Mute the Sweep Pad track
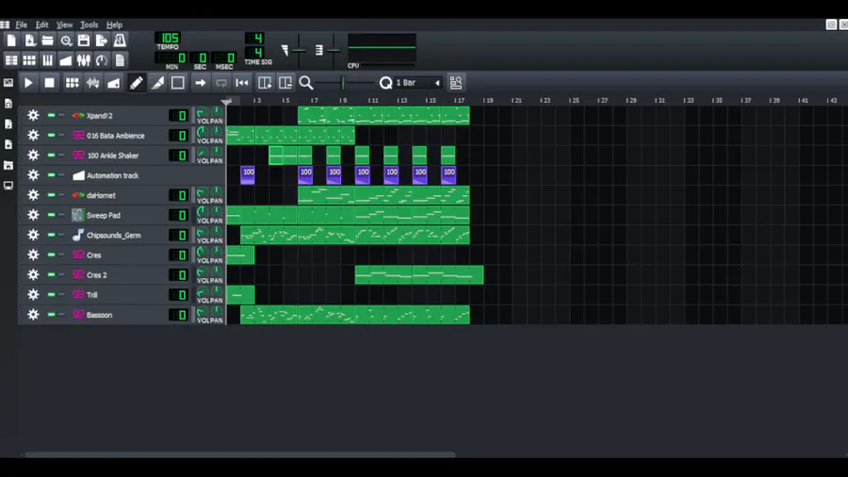Viewport: 848px width, 477px height. 52,215
